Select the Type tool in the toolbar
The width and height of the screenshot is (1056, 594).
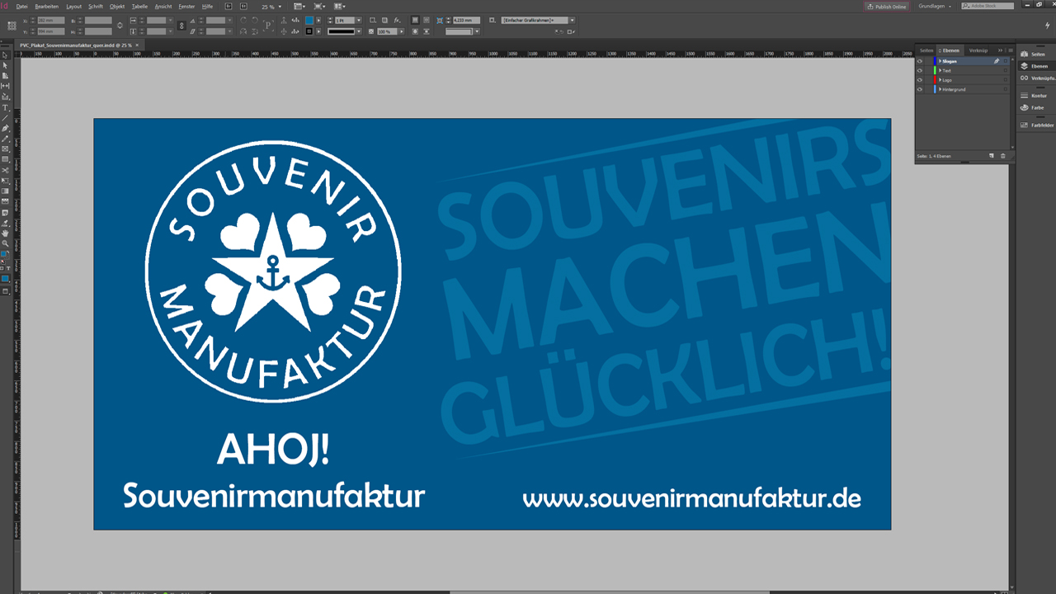[x=7, y=106]
